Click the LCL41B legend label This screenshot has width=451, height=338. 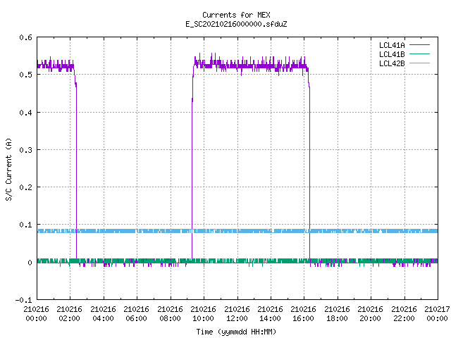click(x=392, y=54)
